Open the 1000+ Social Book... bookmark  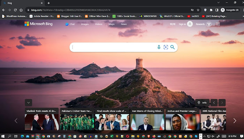(x=125, y=16)
